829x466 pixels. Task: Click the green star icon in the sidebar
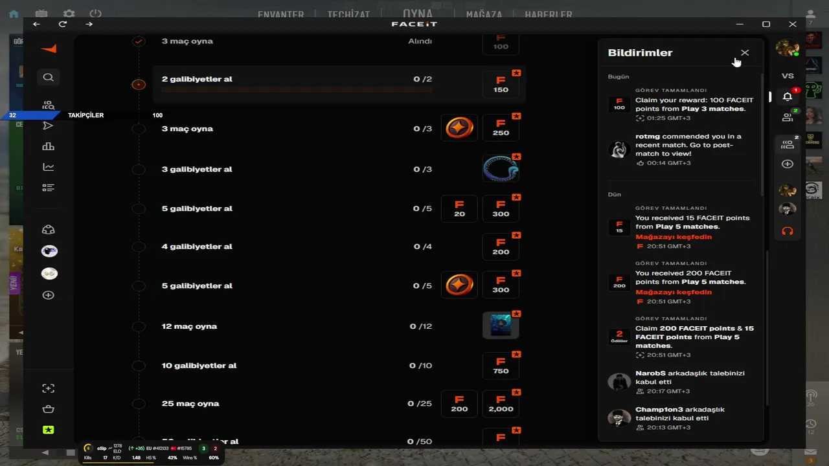pyautogui.click(x=48, y=430)
